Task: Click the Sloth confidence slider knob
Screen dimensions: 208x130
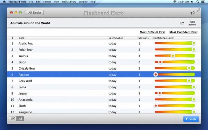Action: (x=156, y=106)
